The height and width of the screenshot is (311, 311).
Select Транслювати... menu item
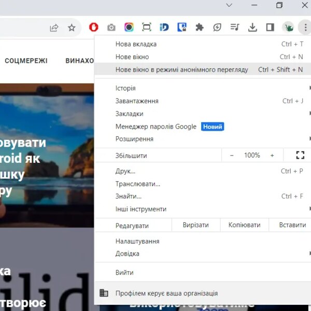click(x=203, y=184)
